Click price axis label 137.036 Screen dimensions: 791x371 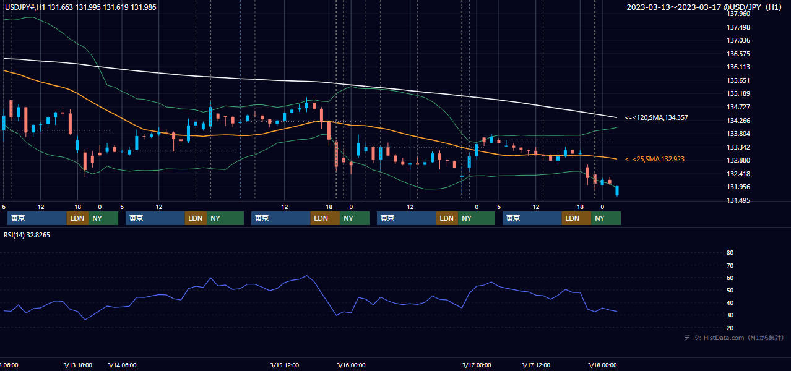(x=738, y=40)
